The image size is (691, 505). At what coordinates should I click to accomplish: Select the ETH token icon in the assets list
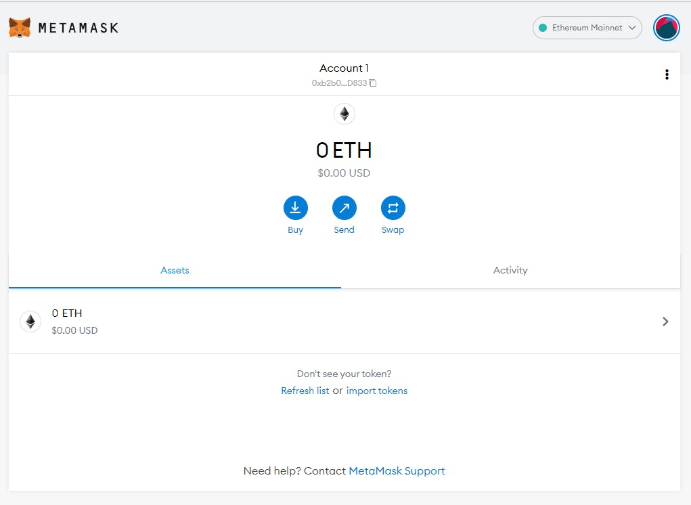[x=30, y=321]
